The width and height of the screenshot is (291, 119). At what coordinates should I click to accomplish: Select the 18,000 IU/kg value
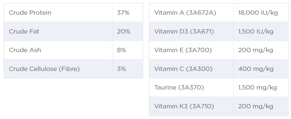tap(258, 13)
